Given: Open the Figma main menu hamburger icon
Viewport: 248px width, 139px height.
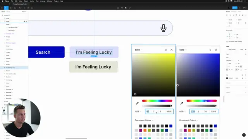Looking at the screenshot, I should click(x=2, y=8).
